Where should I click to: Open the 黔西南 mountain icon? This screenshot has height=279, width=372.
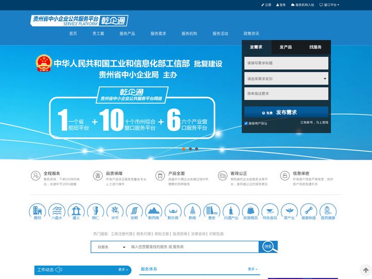(153, 212)
